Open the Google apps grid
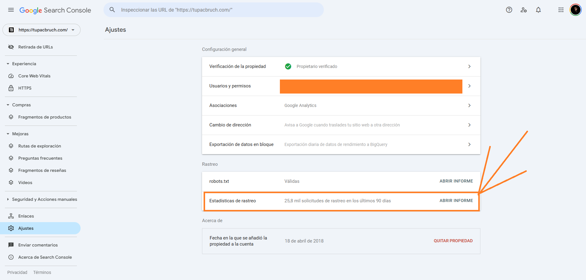The height and width of the screenshot is (280, 586). point(561,10)
